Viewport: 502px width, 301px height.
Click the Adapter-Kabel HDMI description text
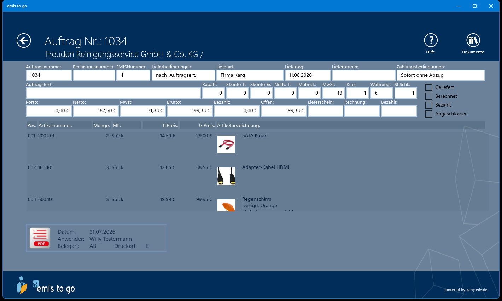(x=265, y=167)
